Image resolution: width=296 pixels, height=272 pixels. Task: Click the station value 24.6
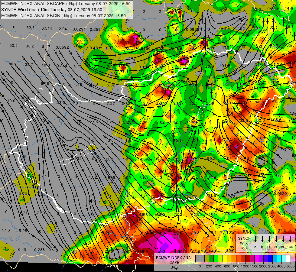(x=241, y=10)
